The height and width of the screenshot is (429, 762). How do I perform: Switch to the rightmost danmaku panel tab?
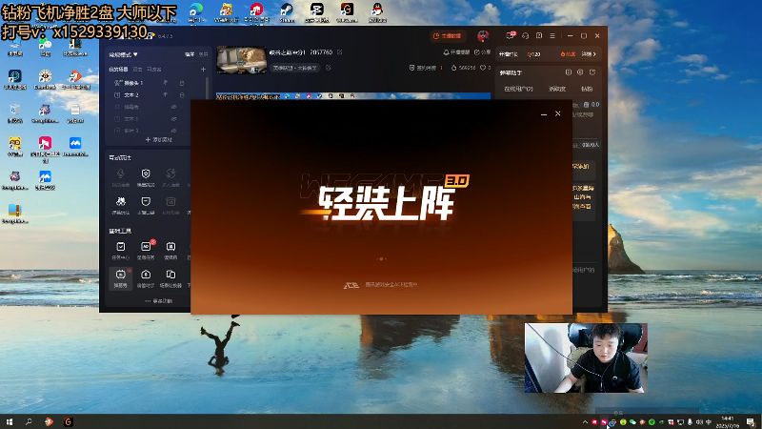[587, 89]
